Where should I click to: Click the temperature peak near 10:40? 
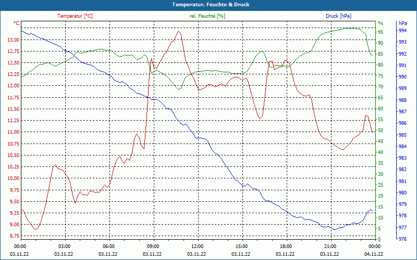(178, 31)
